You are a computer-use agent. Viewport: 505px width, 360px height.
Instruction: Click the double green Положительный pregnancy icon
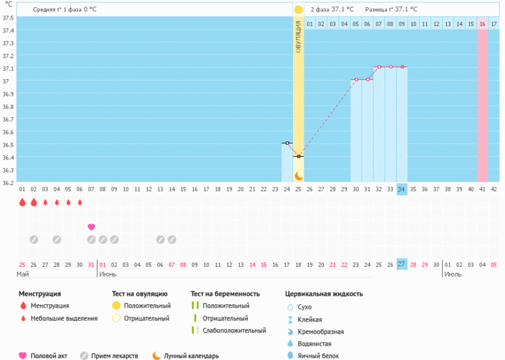point(195,306)
